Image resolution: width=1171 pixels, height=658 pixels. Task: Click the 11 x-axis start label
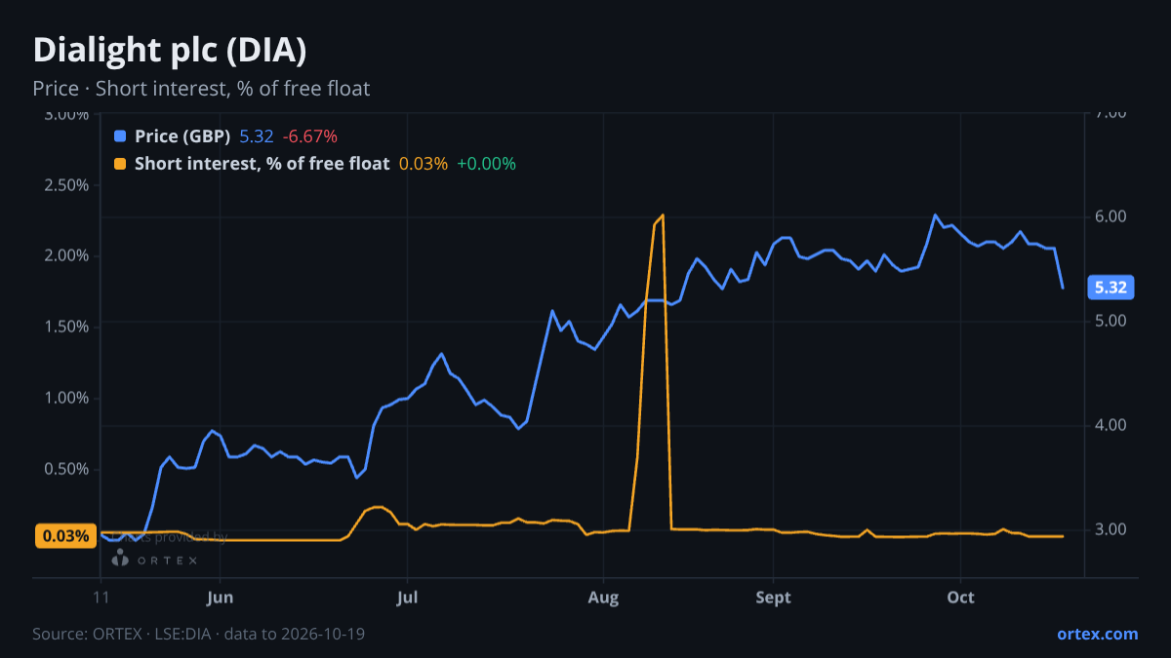[101, 598]
